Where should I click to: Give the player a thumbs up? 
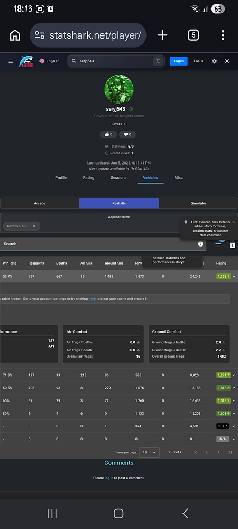click(108, 134)
